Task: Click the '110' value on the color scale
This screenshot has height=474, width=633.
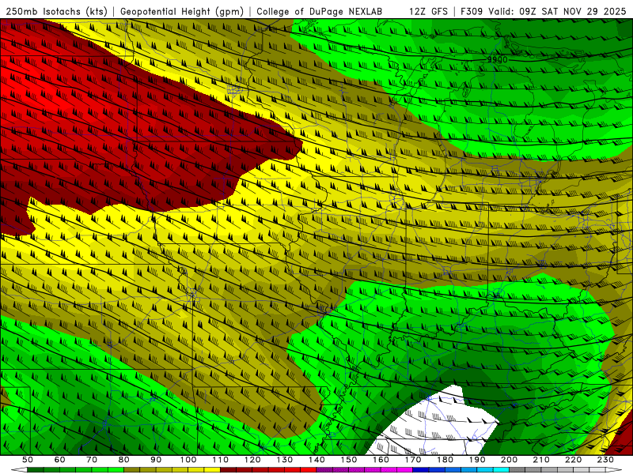Action: (x=221, y=460)
